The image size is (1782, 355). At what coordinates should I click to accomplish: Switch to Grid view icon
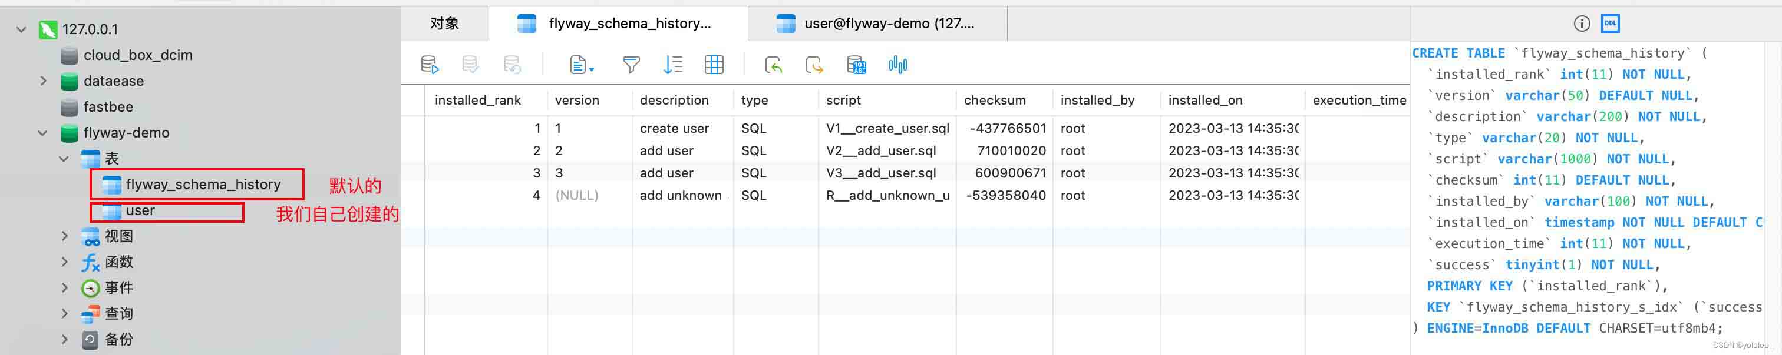click(714, 65)
